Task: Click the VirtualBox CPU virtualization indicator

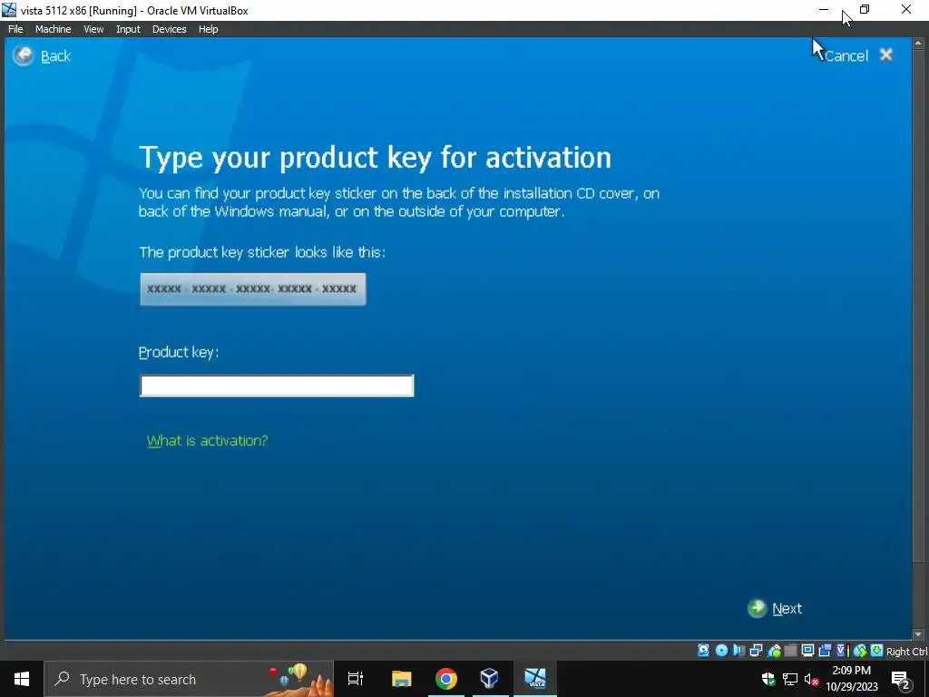Action: [x=843, y=651]
